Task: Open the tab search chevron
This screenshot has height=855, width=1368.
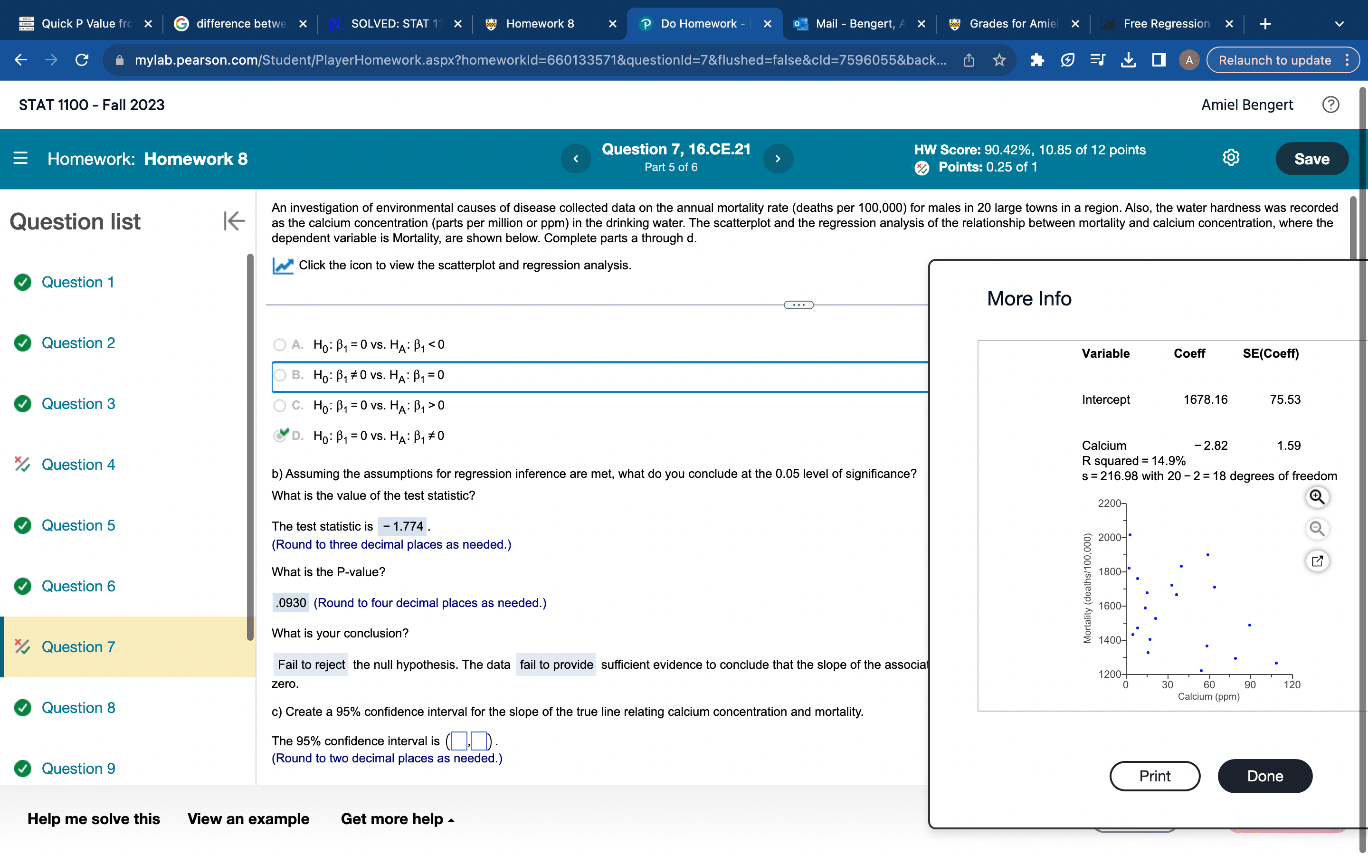Action: pyautogui.click(x=1339, y=24)
